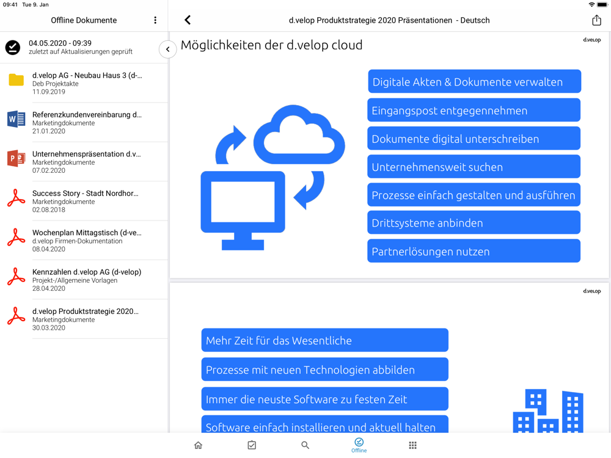
Task: Tap the PDF icon for Kennzahlen d.velop AG
Action: point(16,277)
